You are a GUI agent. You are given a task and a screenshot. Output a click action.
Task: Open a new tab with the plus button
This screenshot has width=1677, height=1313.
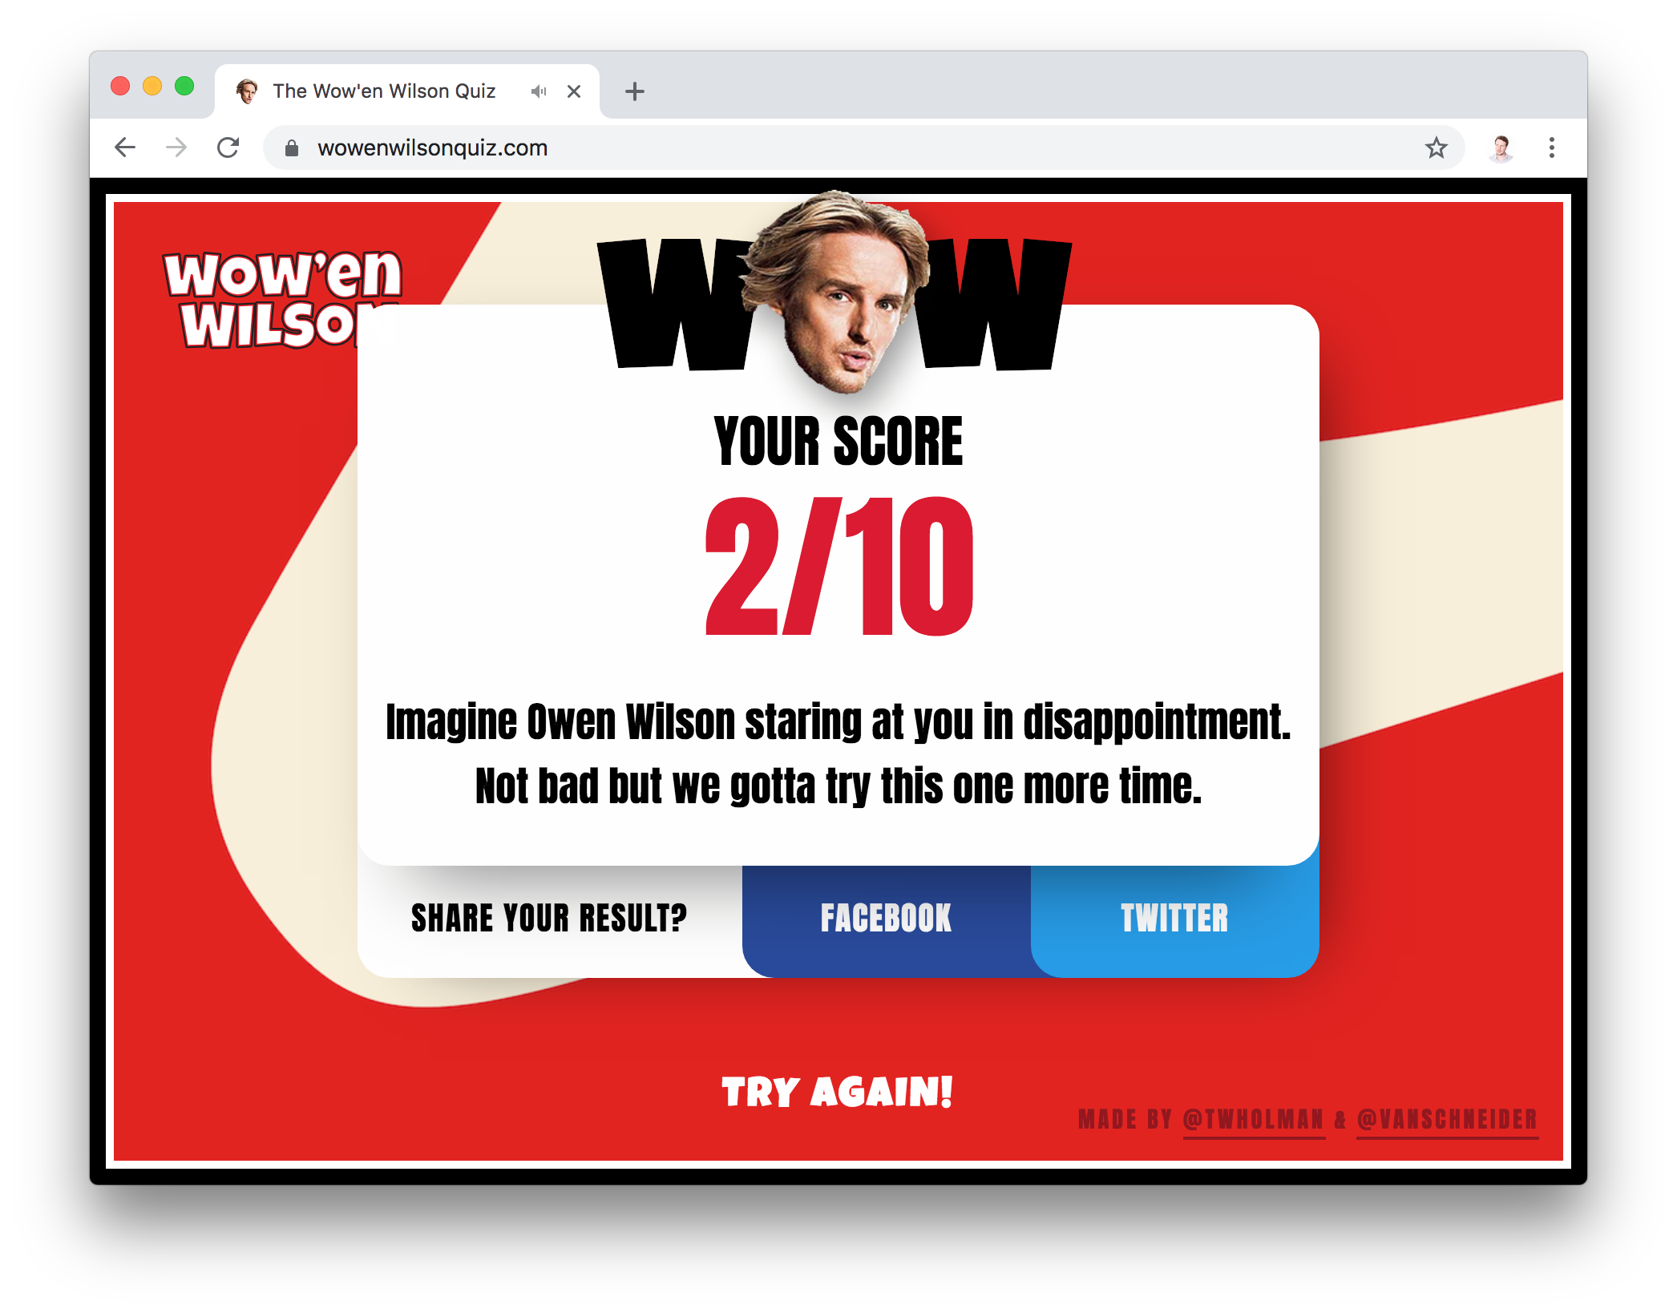(635, 91)
